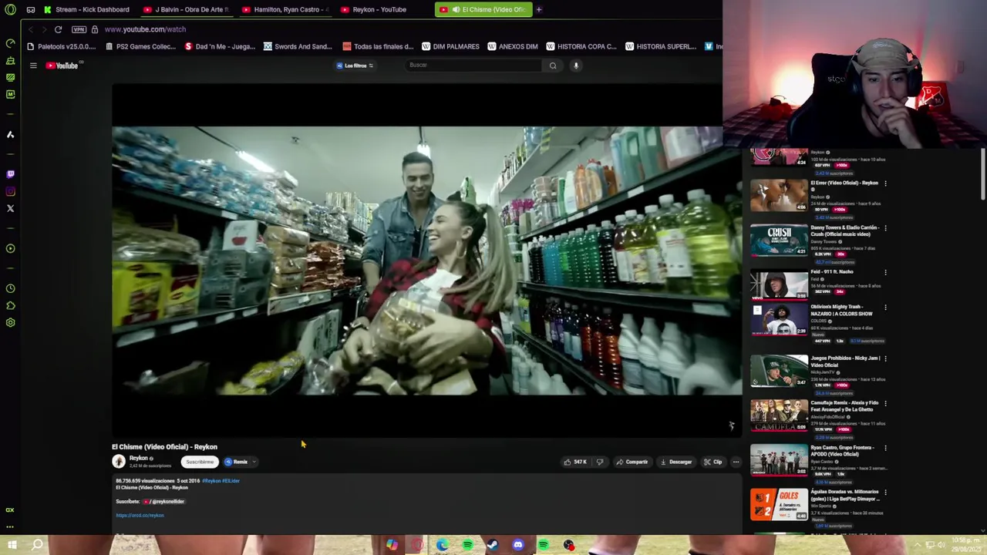Open NAZARIO A COLORS SHOW thumbnail

coord(779,320)
